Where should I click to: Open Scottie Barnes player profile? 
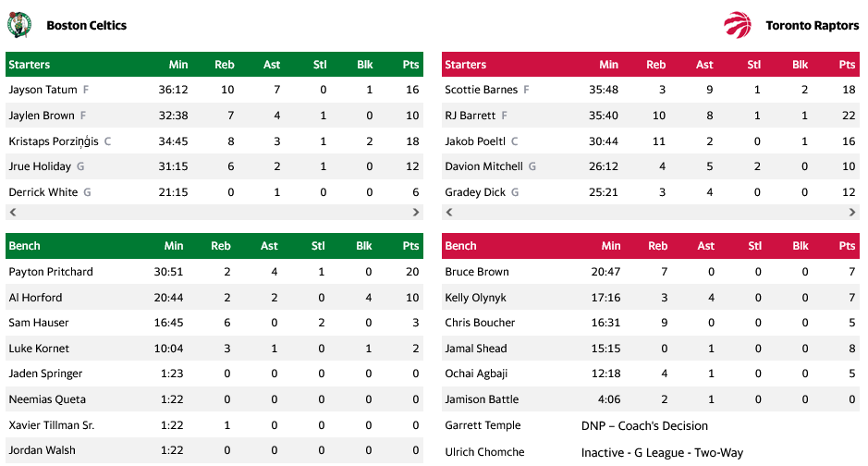click(x=481, y=90)
